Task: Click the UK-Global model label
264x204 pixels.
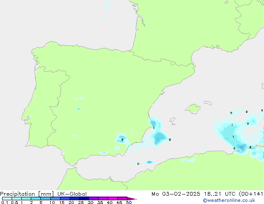Action: coord(71,194)
